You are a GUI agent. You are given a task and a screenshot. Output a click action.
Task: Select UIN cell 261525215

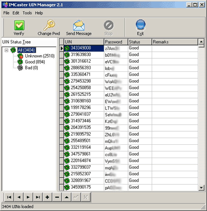coord(84,95)
